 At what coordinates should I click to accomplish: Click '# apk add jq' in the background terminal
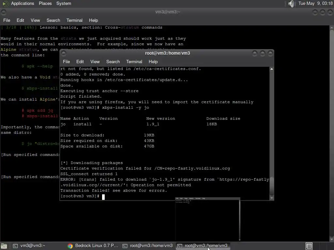point(37,110)
